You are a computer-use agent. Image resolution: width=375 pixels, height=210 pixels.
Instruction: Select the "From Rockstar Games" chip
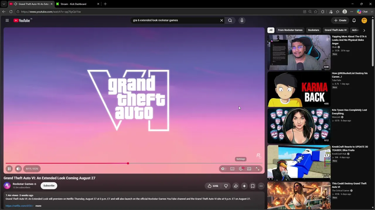click(x=290, y=30)
